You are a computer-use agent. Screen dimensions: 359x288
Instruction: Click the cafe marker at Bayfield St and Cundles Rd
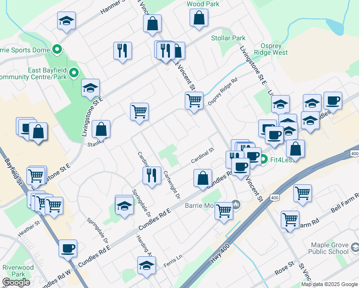[x=68, y=249]
